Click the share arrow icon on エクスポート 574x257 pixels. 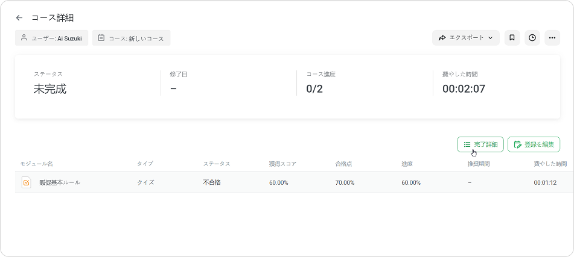pos(442,38)
